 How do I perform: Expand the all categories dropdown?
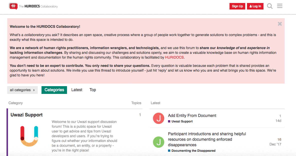click(x=22, y=90)
